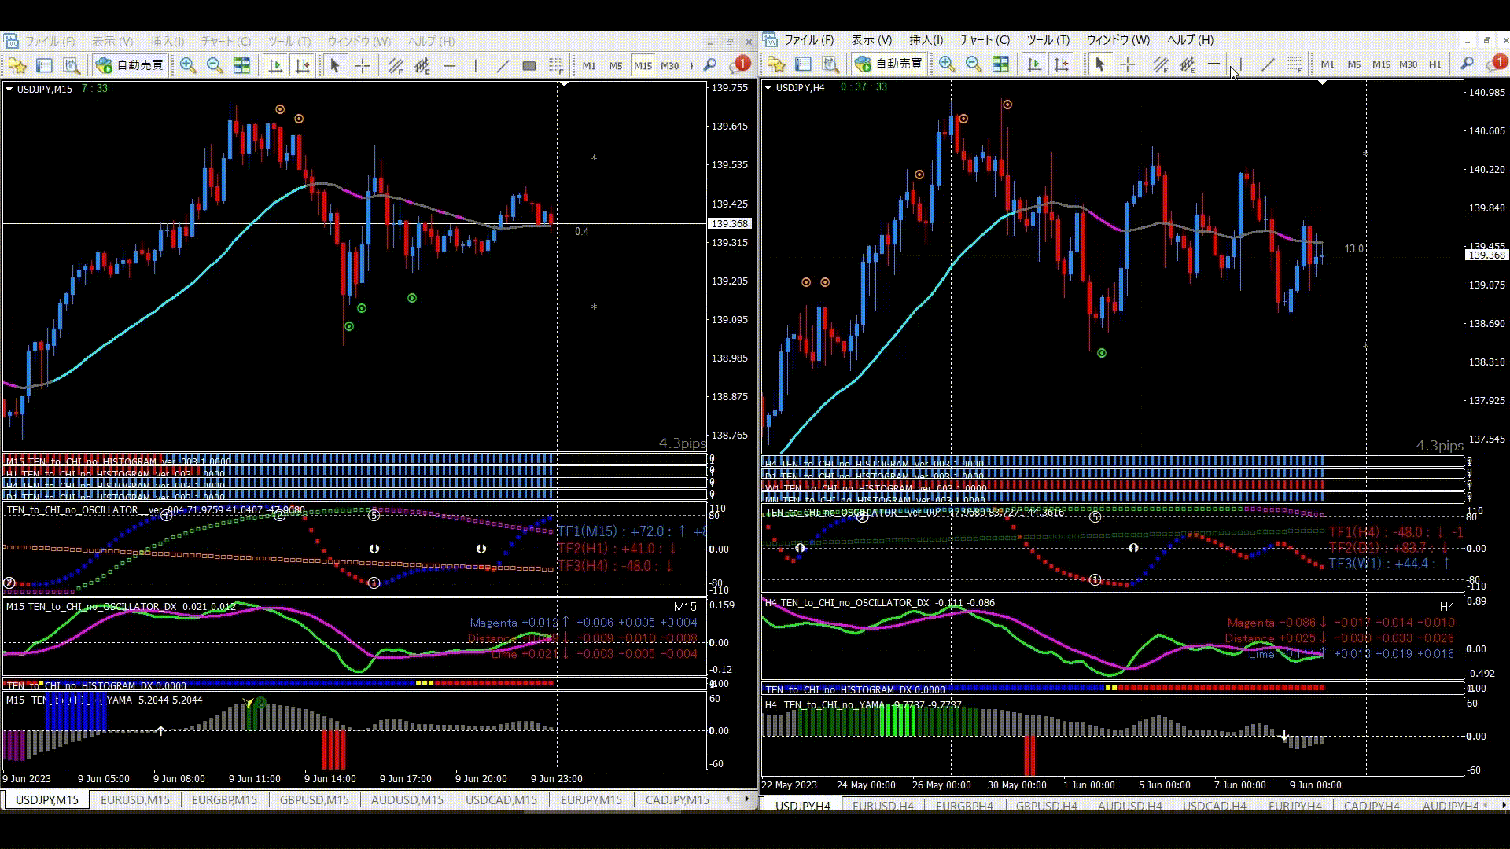Toggle chart auto scroll in right toolbar
Screen dimensions: 1510x849
point(1034,64)
